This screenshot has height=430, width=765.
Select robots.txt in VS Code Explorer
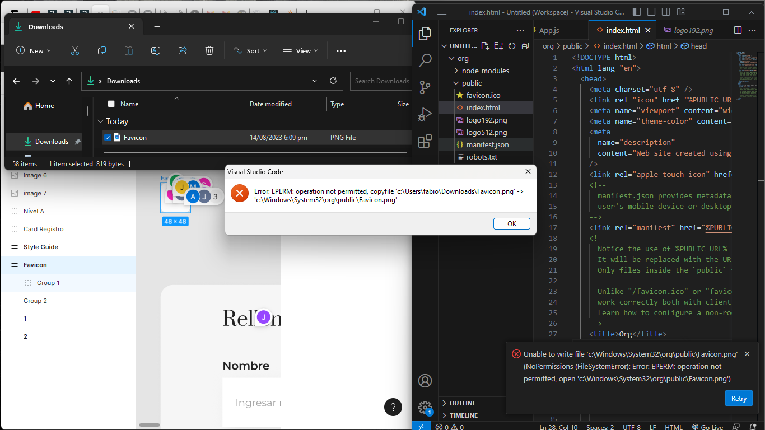pyautogui.click(x=486, y=157)
